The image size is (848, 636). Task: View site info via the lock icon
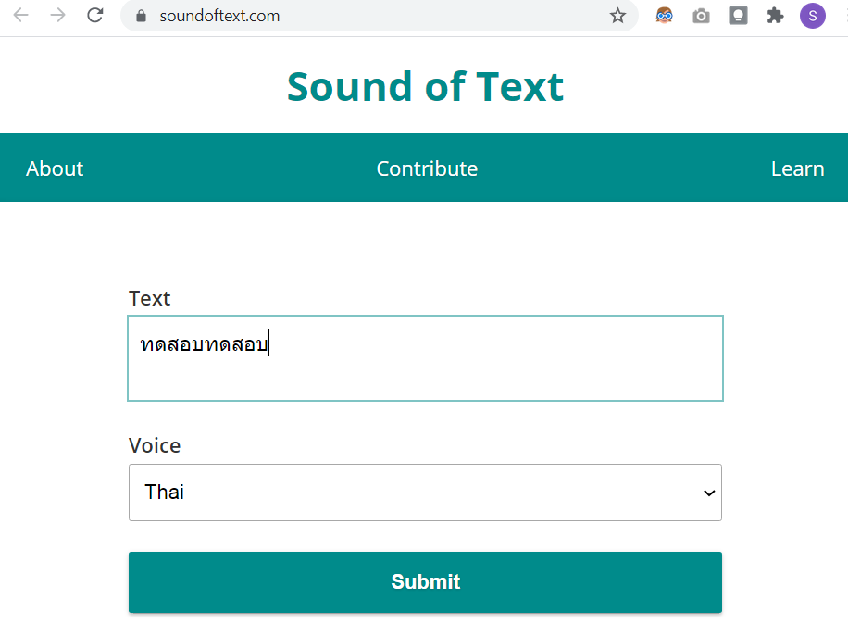(x=142, y=16)
